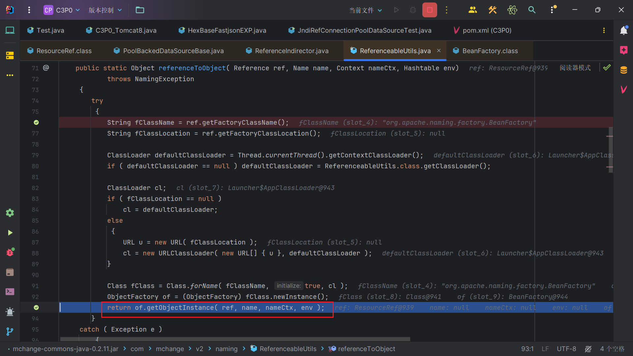633x356 pixels.
Task: Click the green inspection checkmark widget
Action: point(607,68)
